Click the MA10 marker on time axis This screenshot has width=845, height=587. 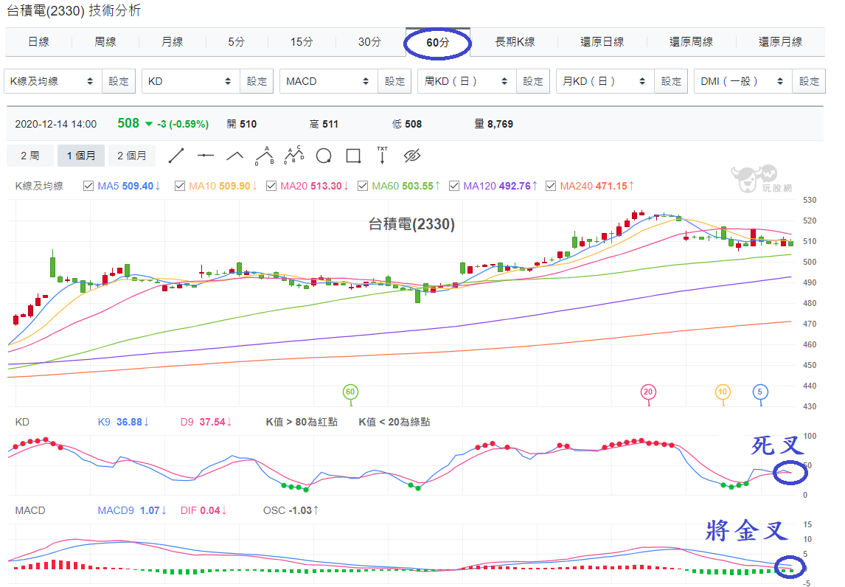pyautogui.click(x=722, y=392)
